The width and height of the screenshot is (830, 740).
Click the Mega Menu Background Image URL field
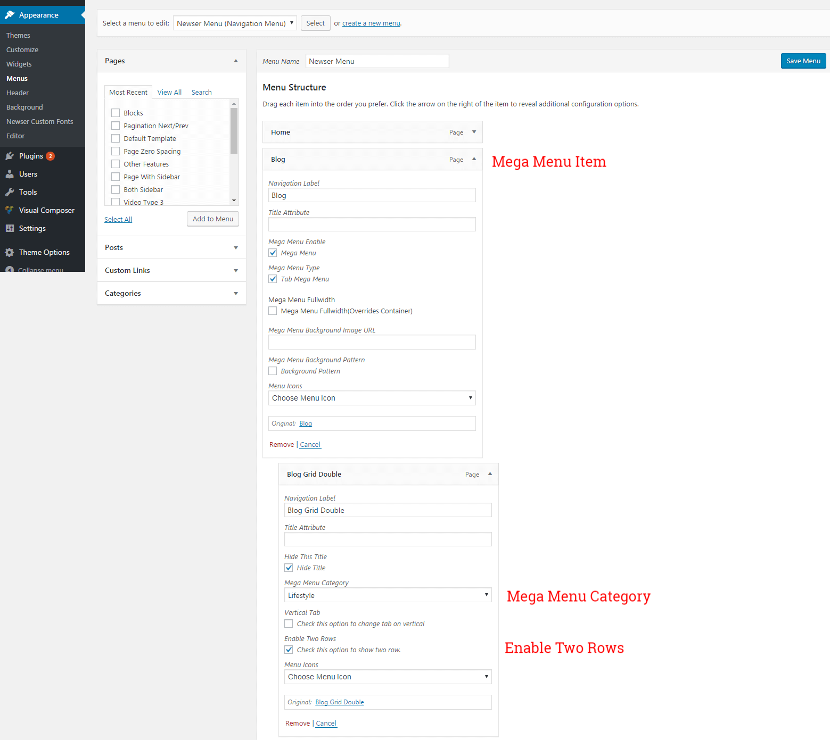tap(372, 342)
